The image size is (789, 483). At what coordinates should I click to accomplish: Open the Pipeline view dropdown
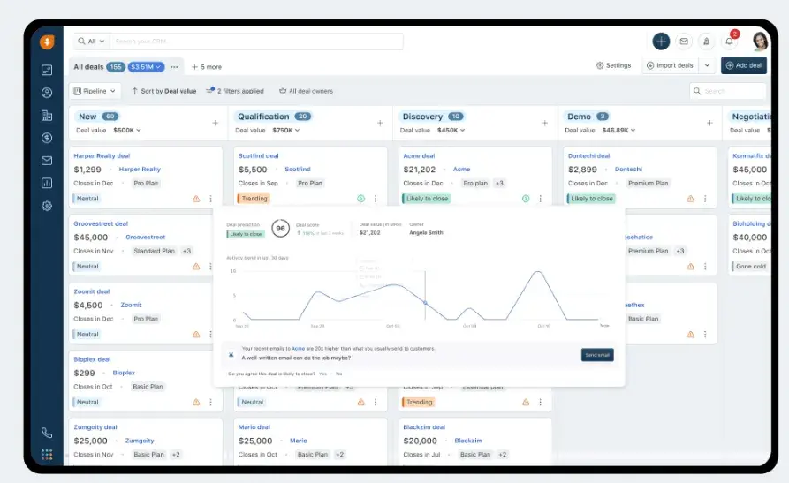(x=95, y=91)
